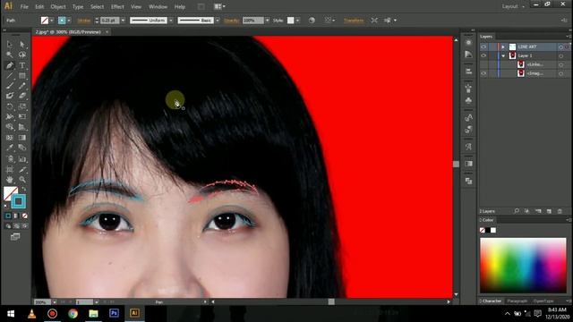The image size is (573, 322).
Task: Set color mode to Gradient in toolbox
Action: tap(16, 216)
